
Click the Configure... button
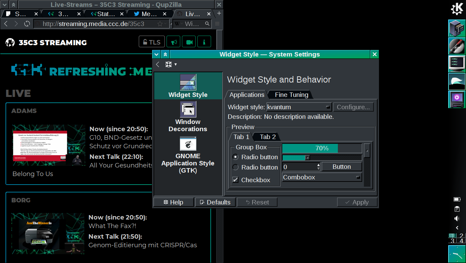353,107
